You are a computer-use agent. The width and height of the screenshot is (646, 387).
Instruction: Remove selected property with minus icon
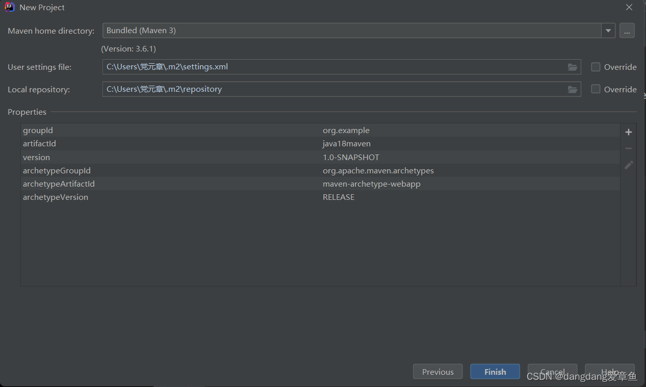pyautogui.click(x=629, y=148)
